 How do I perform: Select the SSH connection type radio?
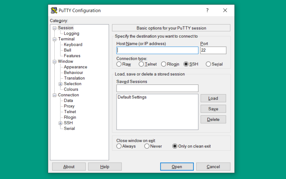(x=186, y=64)
